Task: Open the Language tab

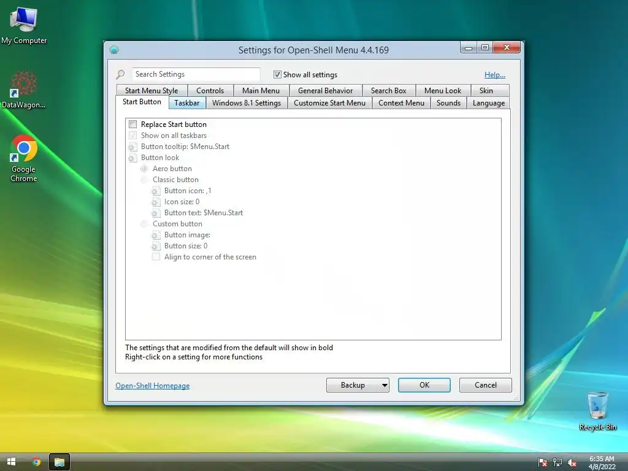Action: coord(489,103)
